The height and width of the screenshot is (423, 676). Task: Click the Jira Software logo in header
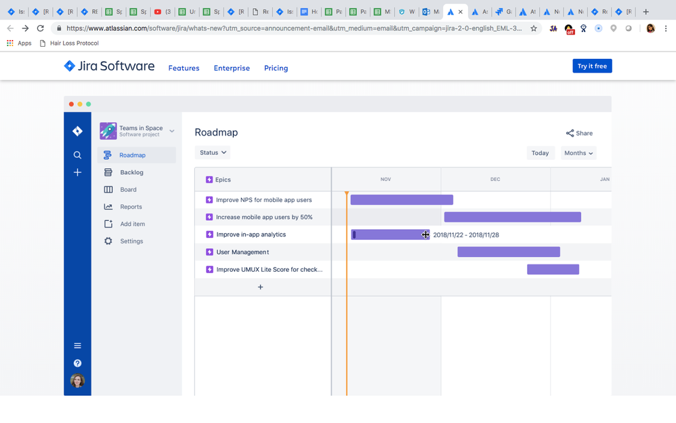point(109,66)
